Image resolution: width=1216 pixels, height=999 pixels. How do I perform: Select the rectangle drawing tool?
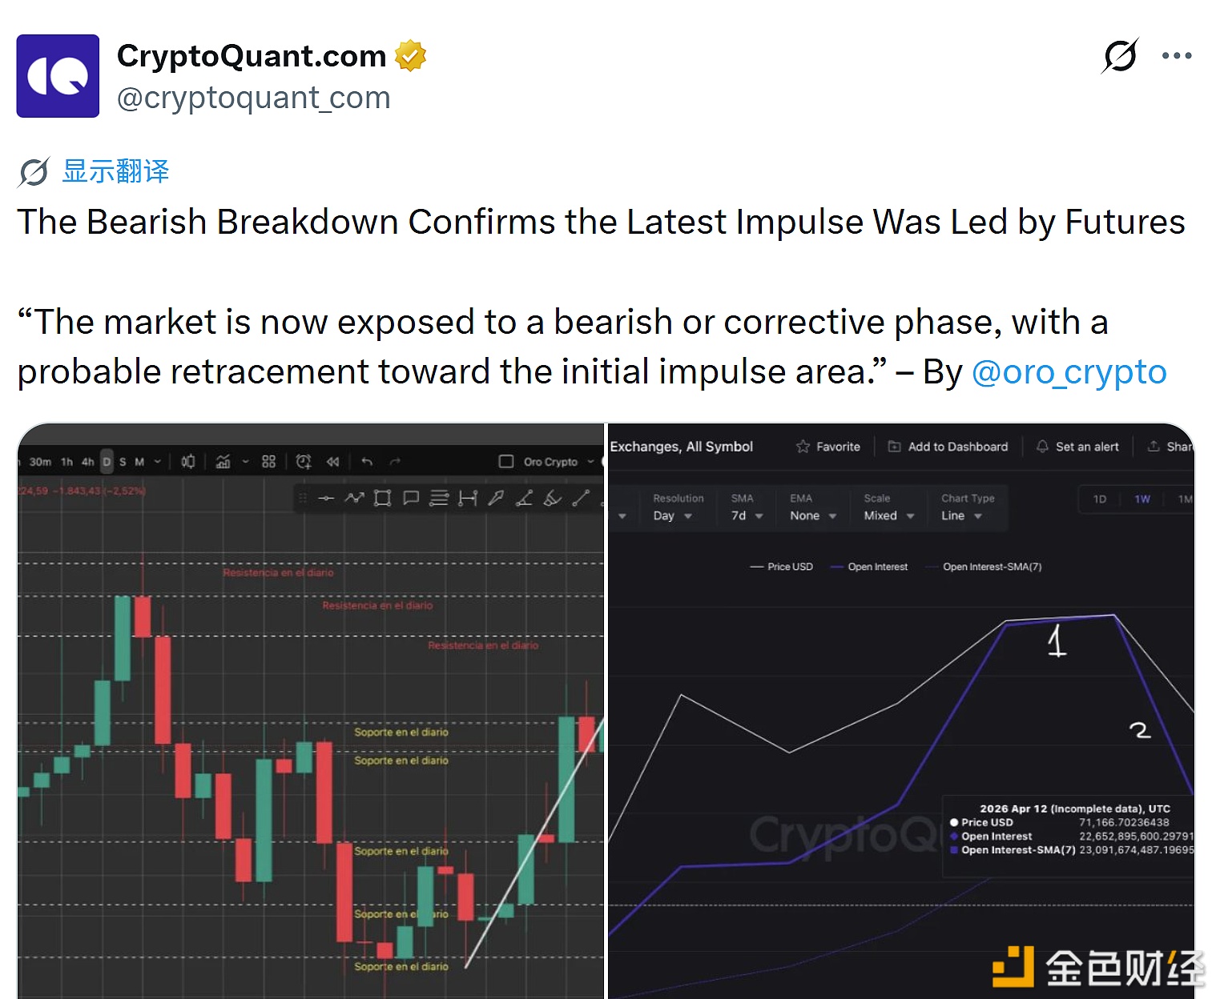point(383,499)
